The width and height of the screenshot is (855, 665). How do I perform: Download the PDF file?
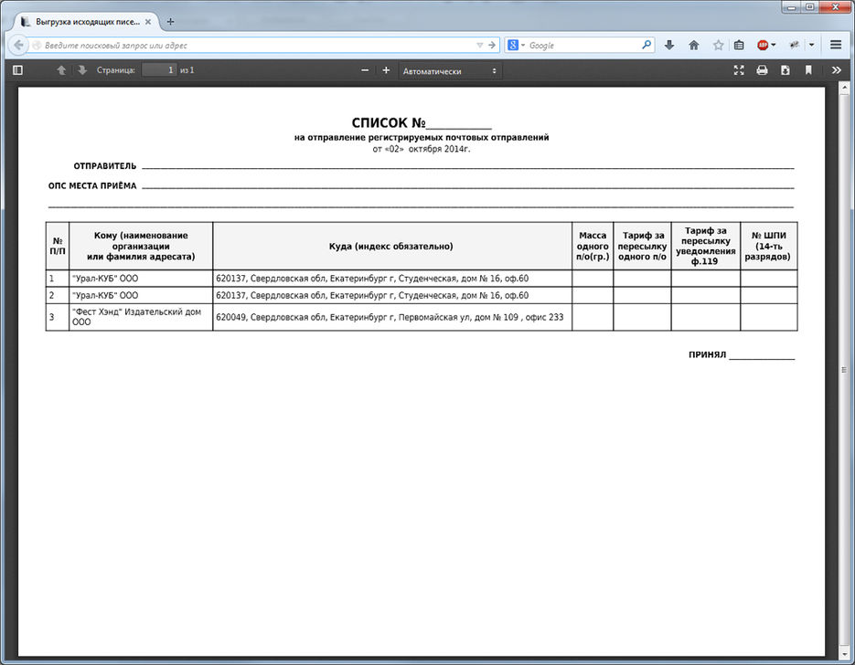click(785, 70)
